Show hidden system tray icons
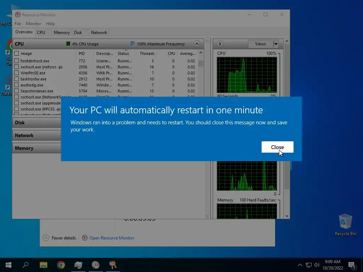363x272 pixels. pos(300,265)
